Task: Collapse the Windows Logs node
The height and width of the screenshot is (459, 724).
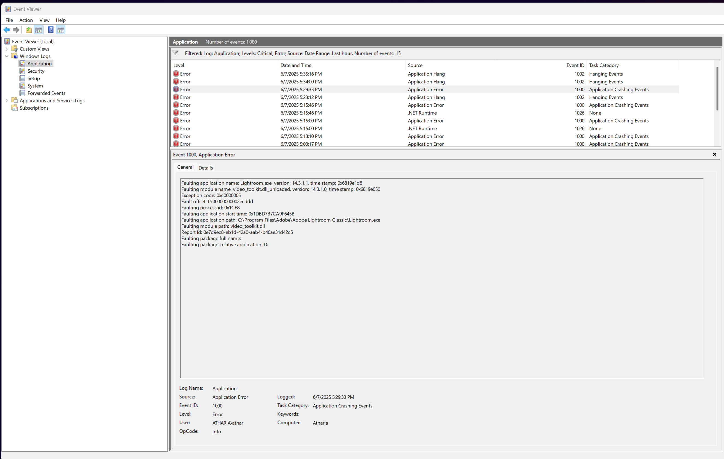Action: pyautogui.click(x=7, y=56)
